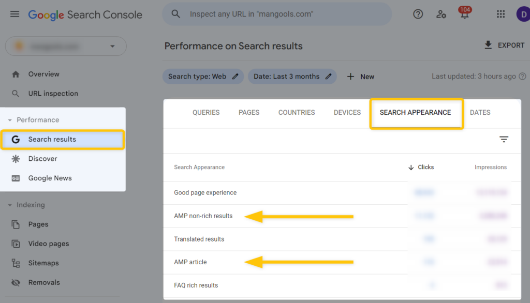This screenshot has height=303, width=530.
Task: Open Sitemaps report
Action: click(x=43, y=263)
